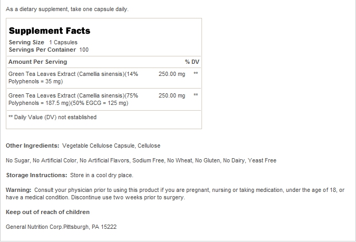Click the Warning label

pyautogui.click(x=18, y=190)
